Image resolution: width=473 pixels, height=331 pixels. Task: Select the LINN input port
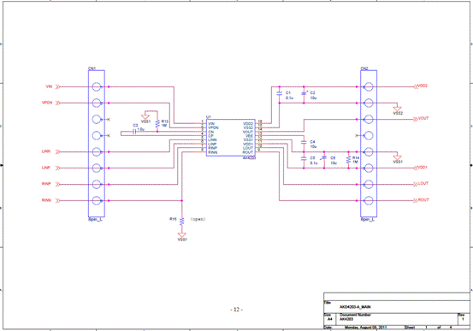coord(46,151)
